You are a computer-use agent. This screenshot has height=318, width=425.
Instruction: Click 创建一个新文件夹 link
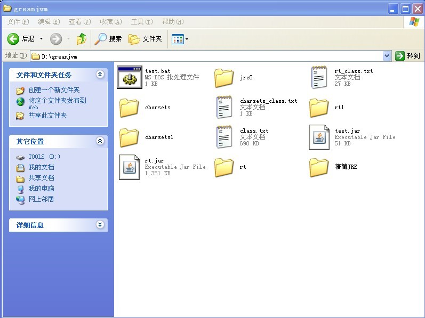click(54, 90)
